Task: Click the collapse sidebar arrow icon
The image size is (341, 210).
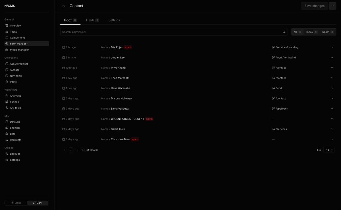Action: pyautogui.click(x=64, y=6)
